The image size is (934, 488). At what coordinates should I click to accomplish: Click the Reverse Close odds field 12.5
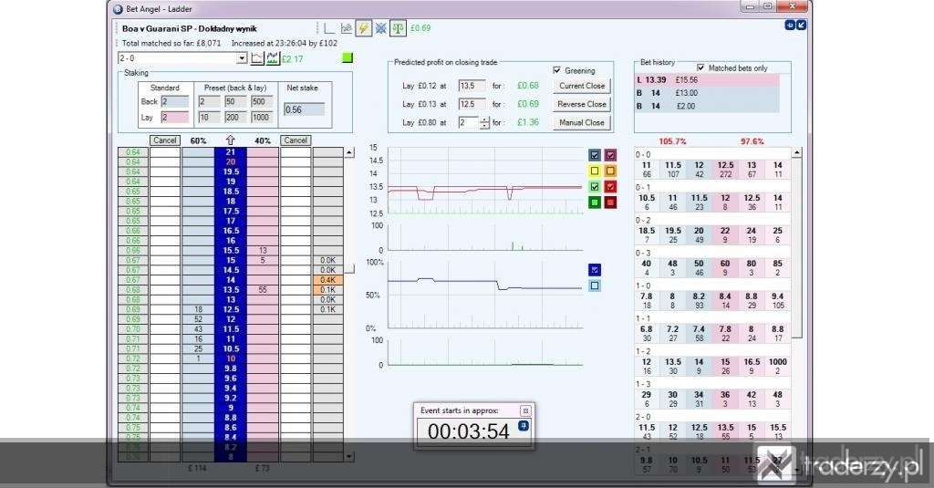472,104
